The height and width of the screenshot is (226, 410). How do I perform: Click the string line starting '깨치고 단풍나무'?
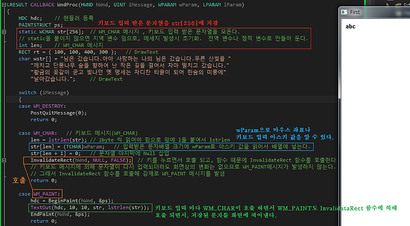pos(130,66)
